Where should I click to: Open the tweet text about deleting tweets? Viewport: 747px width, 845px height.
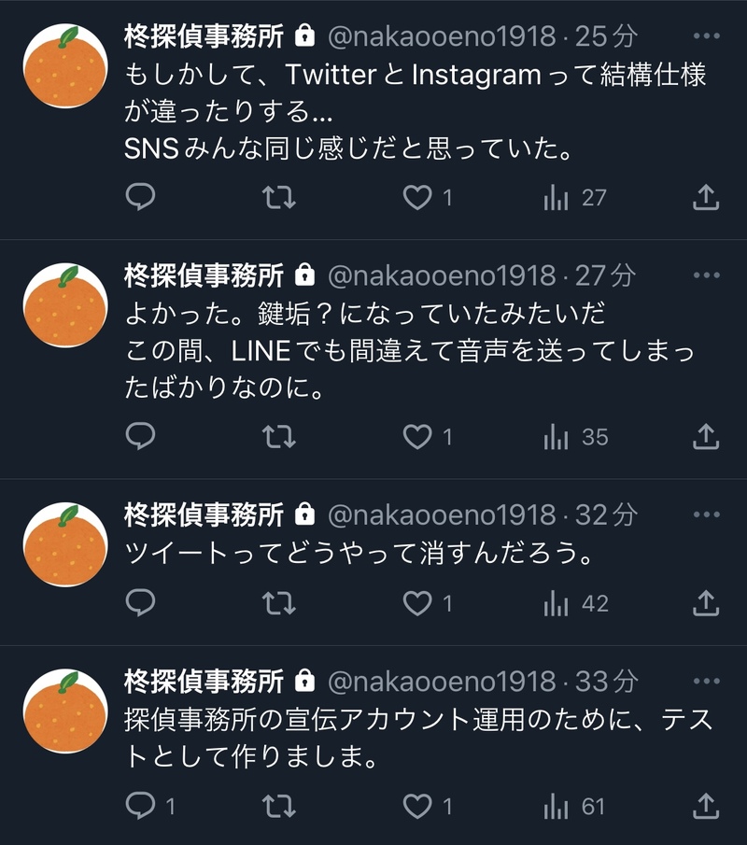359,554
